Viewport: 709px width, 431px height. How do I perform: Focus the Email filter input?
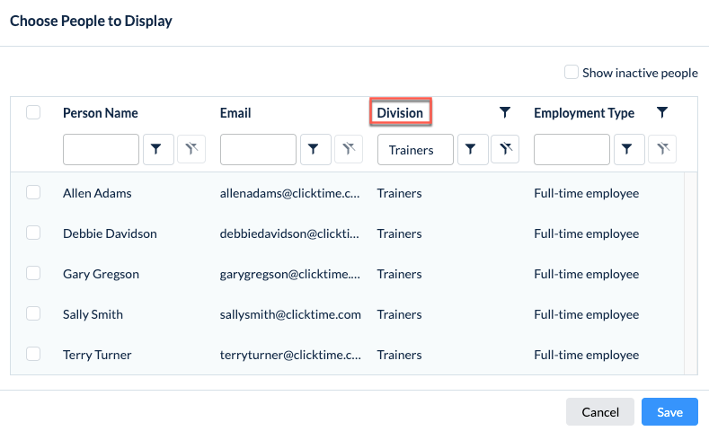[x=258, y=149]
